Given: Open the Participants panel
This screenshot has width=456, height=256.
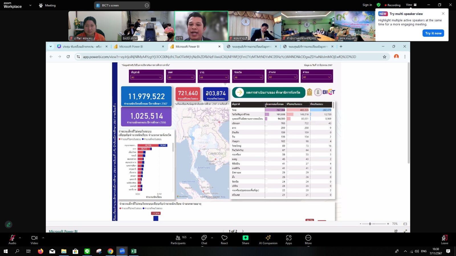Looking at the screenshot, I should click(x=178, y=240).
